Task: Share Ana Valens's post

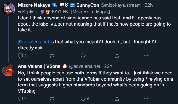Action: click(117, 99)
